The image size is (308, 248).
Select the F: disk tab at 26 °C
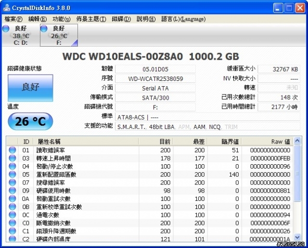coord(59,35)
